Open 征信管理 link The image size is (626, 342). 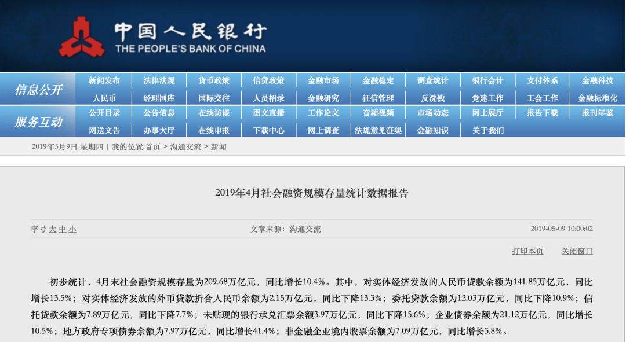pyautogui.click(x=378, y=98)
